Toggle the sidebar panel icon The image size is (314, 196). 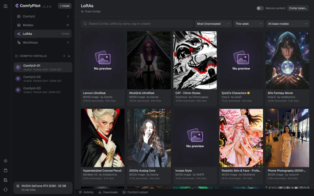(6, 6)
